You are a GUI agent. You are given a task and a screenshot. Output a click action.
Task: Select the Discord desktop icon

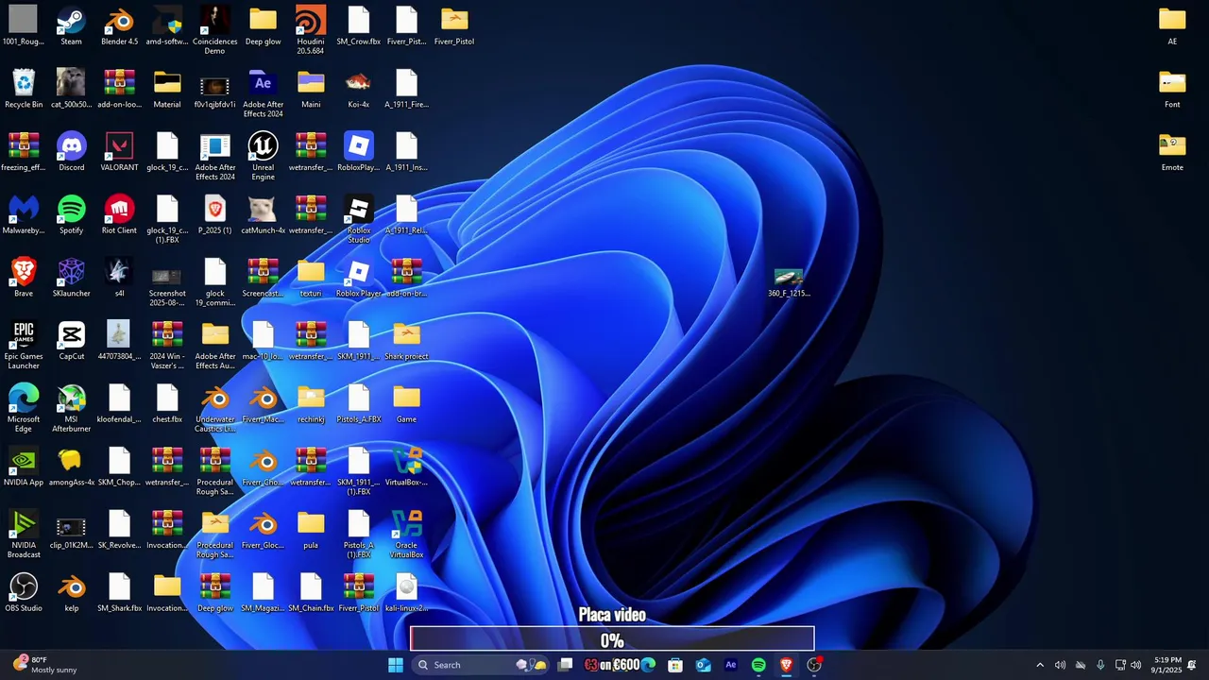pos(71,152)
